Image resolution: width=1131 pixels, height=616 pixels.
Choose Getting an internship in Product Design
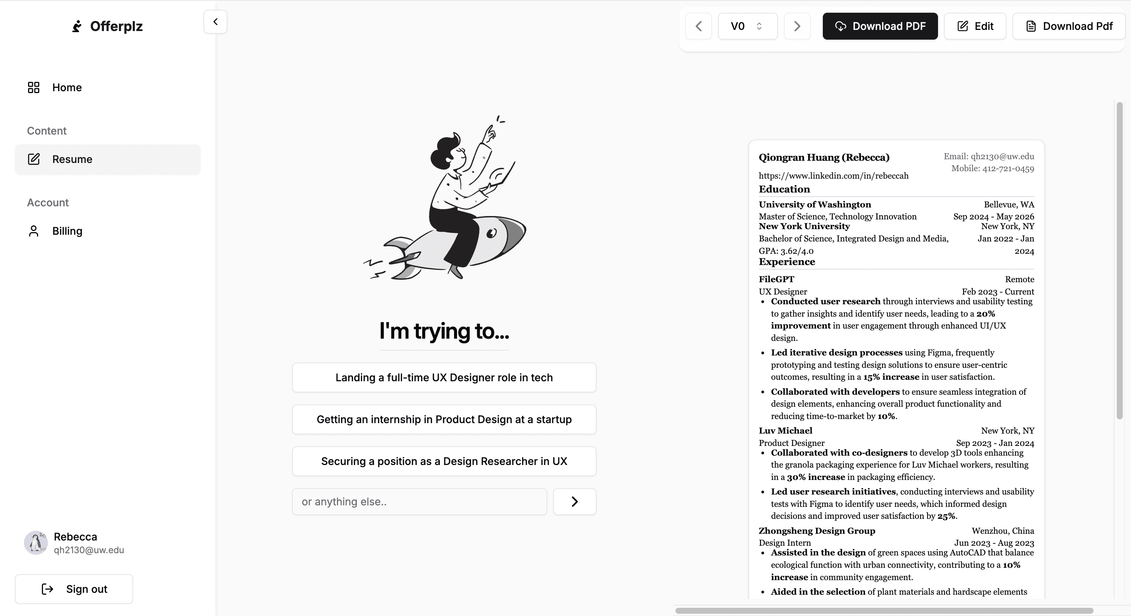(x=444, y=419)
